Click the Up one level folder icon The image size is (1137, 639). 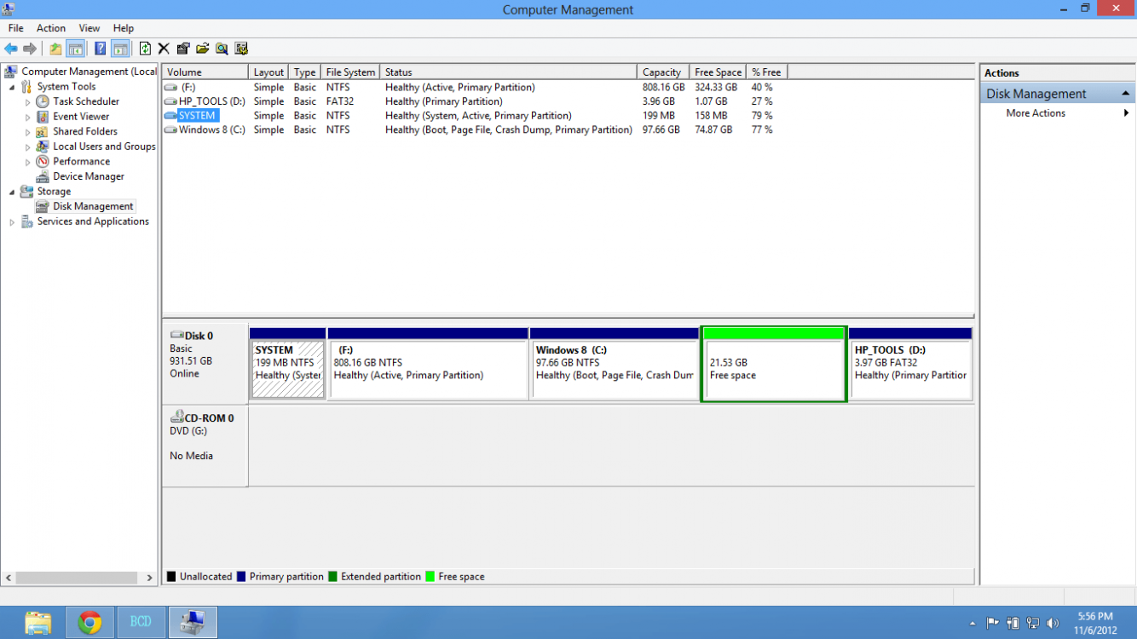(55, 49)
